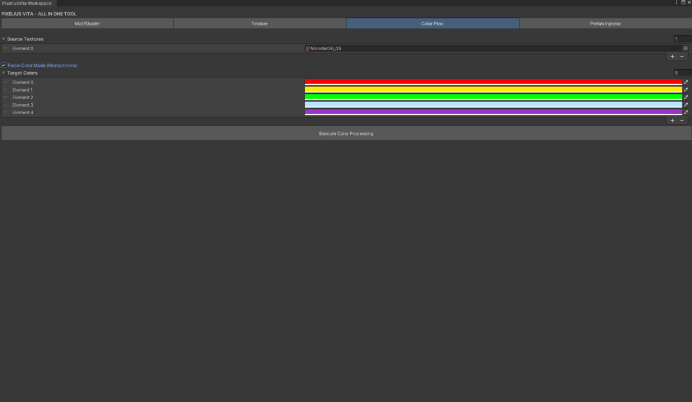The height and width of the screenshot is (402, 692).
Task: Collapse the Target Colors list
Action: [x=3, y=73]
